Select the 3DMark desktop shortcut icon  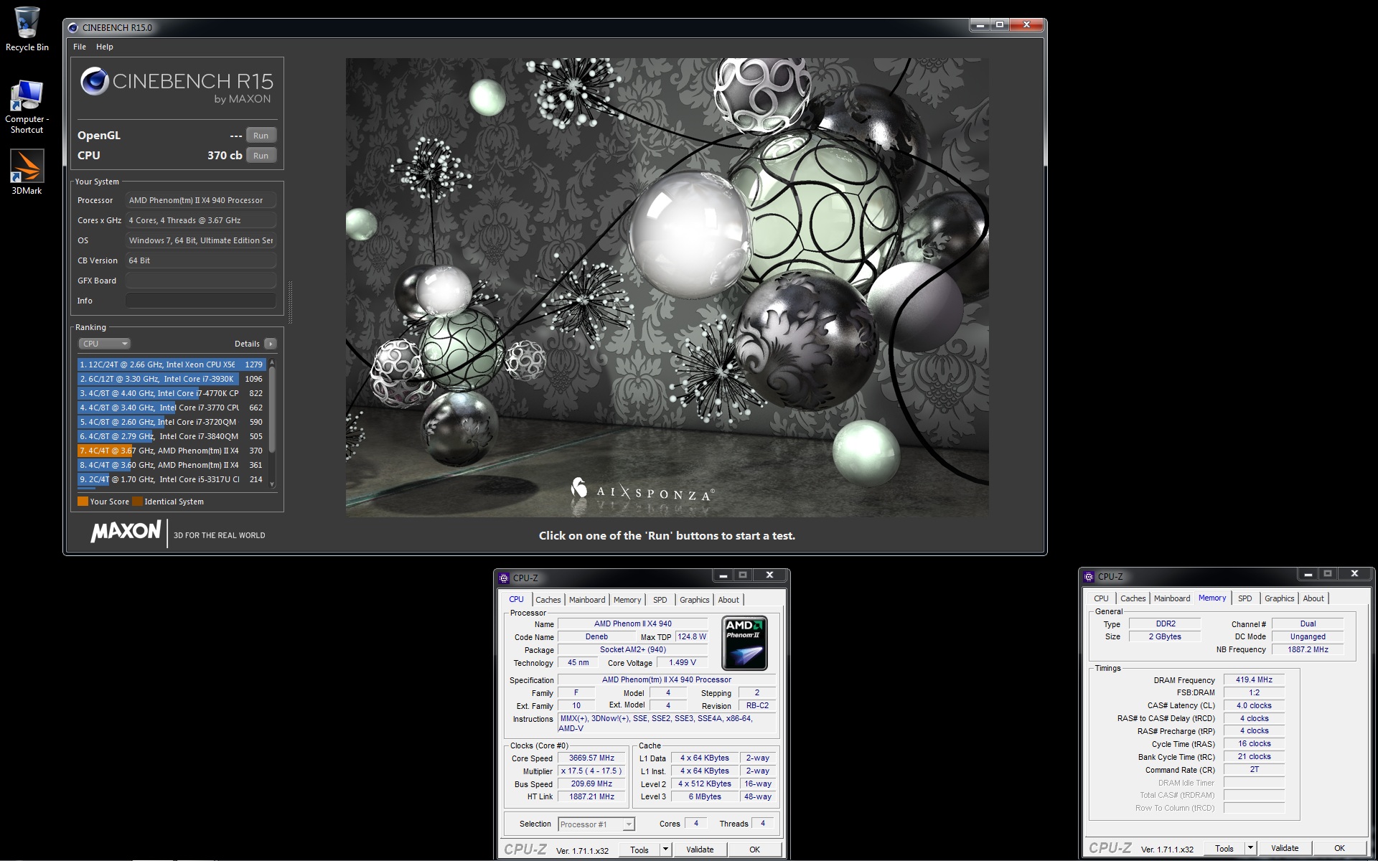pyautogui.click(x=27, y=171)
